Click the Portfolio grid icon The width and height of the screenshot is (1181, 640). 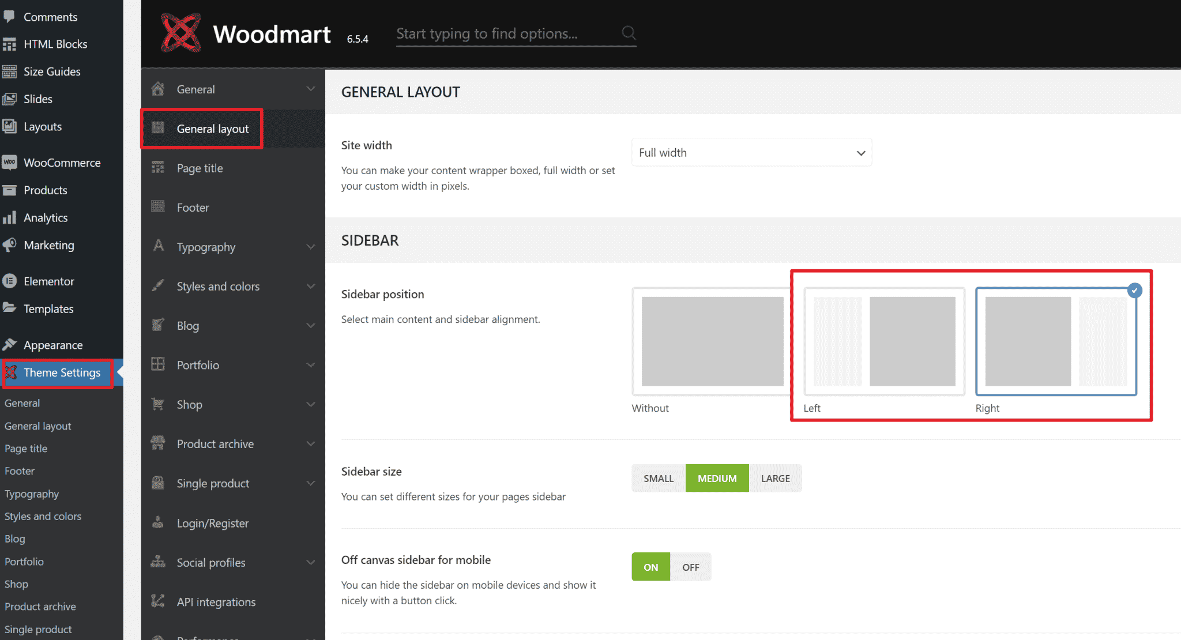coord(158,364)
